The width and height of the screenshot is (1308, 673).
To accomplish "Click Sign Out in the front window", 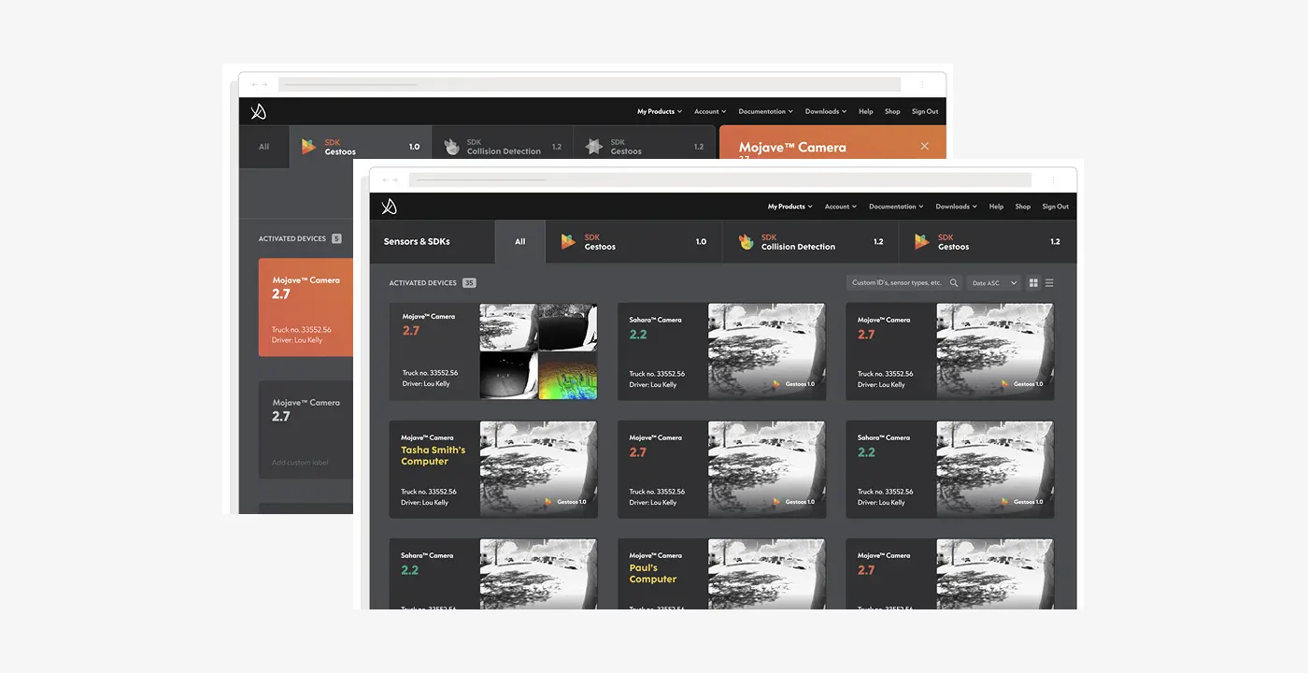I will click(1055, 207).
